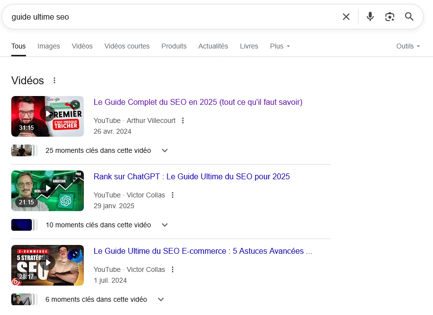Open image search with the camera lens icon

(x=390, y=17)
